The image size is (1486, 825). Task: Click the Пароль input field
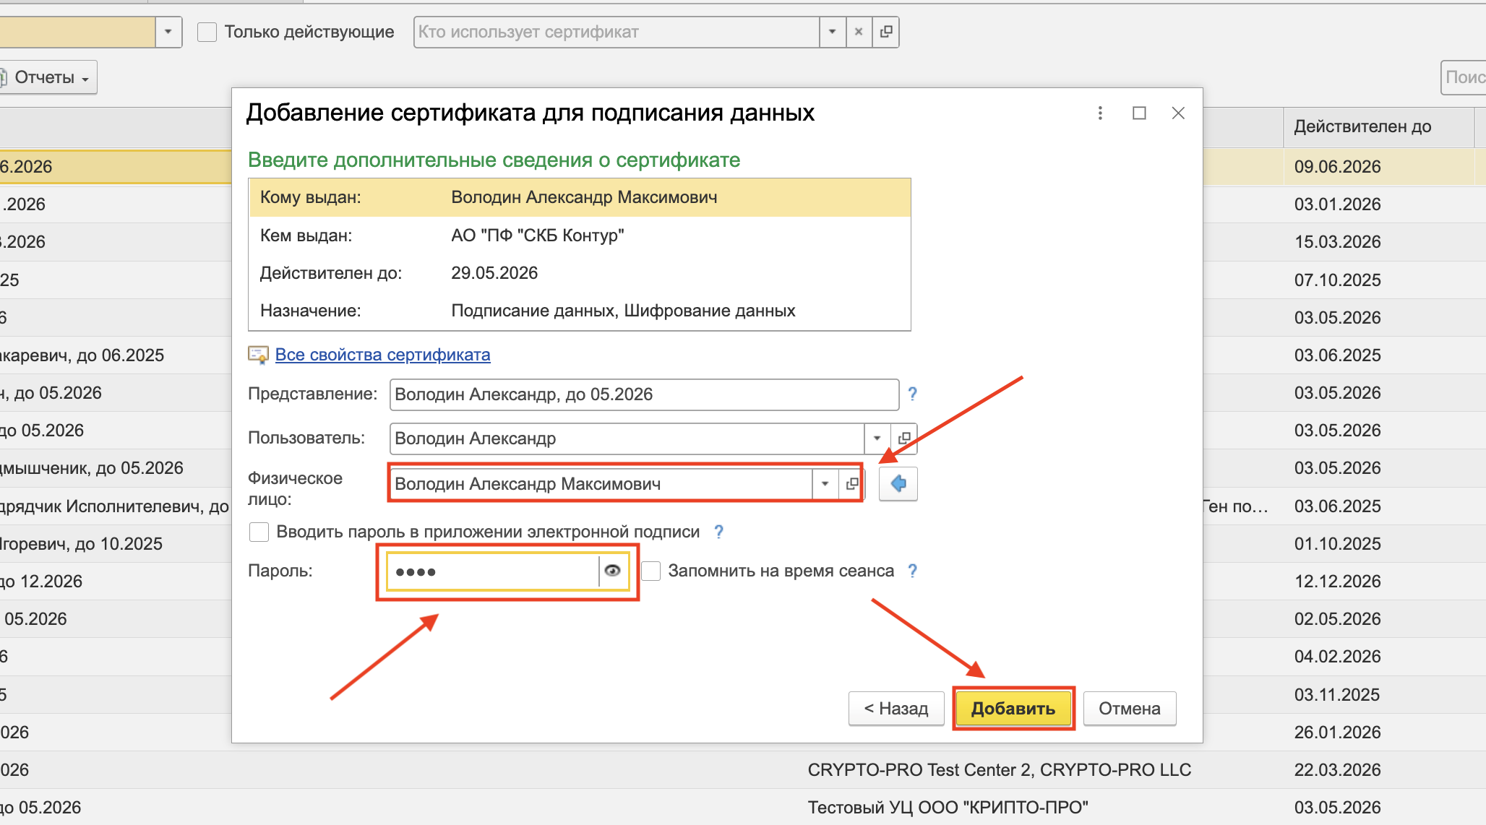[494, 571]
